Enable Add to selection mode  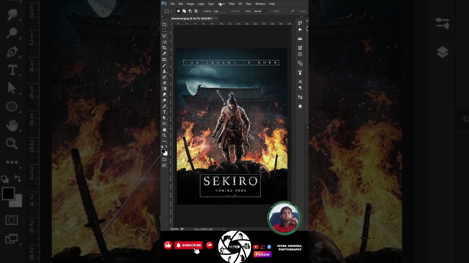pyautogui.click(x=184, y=11)
